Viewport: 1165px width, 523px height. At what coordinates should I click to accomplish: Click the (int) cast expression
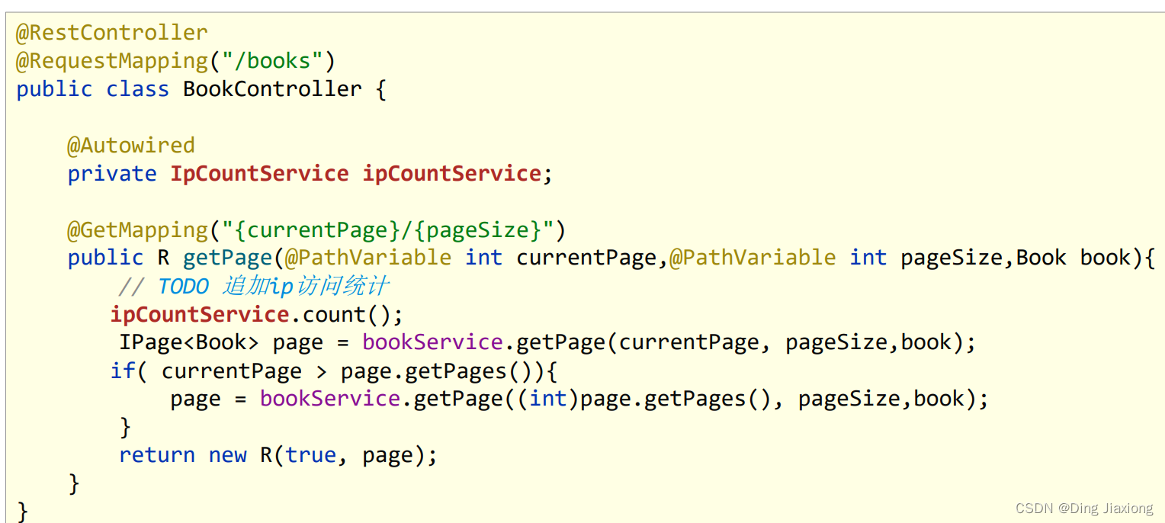(x=547, y=399)
